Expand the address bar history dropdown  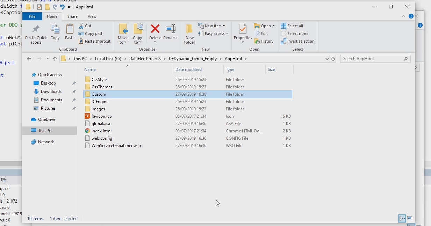pos(327,59)
